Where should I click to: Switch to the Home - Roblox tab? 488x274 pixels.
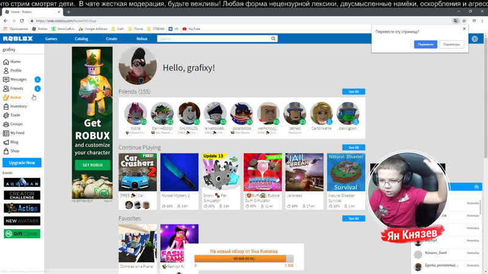click(x=32, y=12)
